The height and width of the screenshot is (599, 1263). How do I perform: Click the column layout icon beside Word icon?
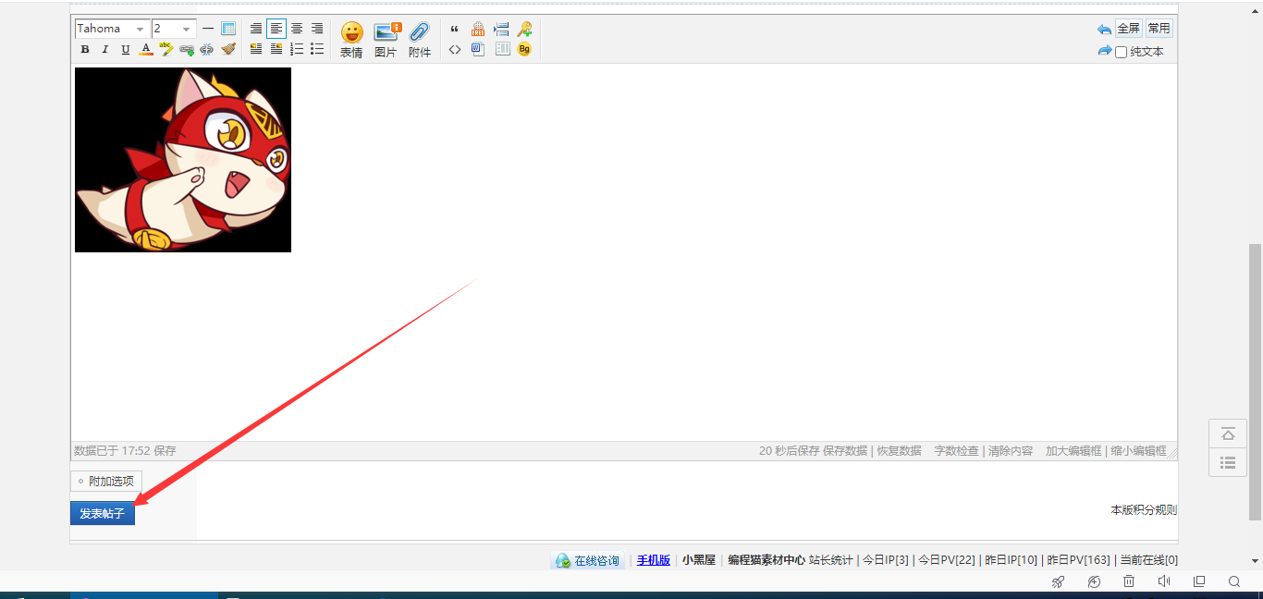coord(502,49)
